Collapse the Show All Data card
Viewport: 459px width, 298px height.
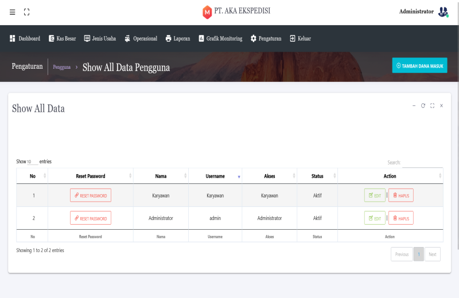pos(414,105)
